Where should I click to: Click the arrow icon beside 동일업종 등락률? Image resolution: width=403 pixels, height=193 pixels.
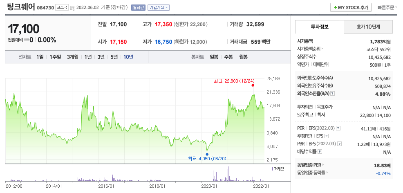coord(327,173)
